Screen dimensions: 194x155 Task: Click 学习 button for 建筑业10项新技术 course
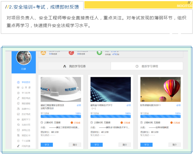(97, 145)
